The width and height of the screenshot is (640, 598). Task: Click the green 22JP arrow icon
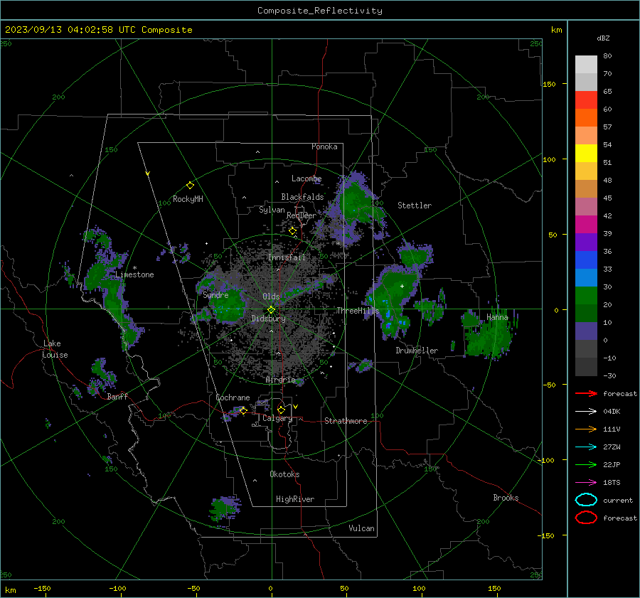point(586,464)
